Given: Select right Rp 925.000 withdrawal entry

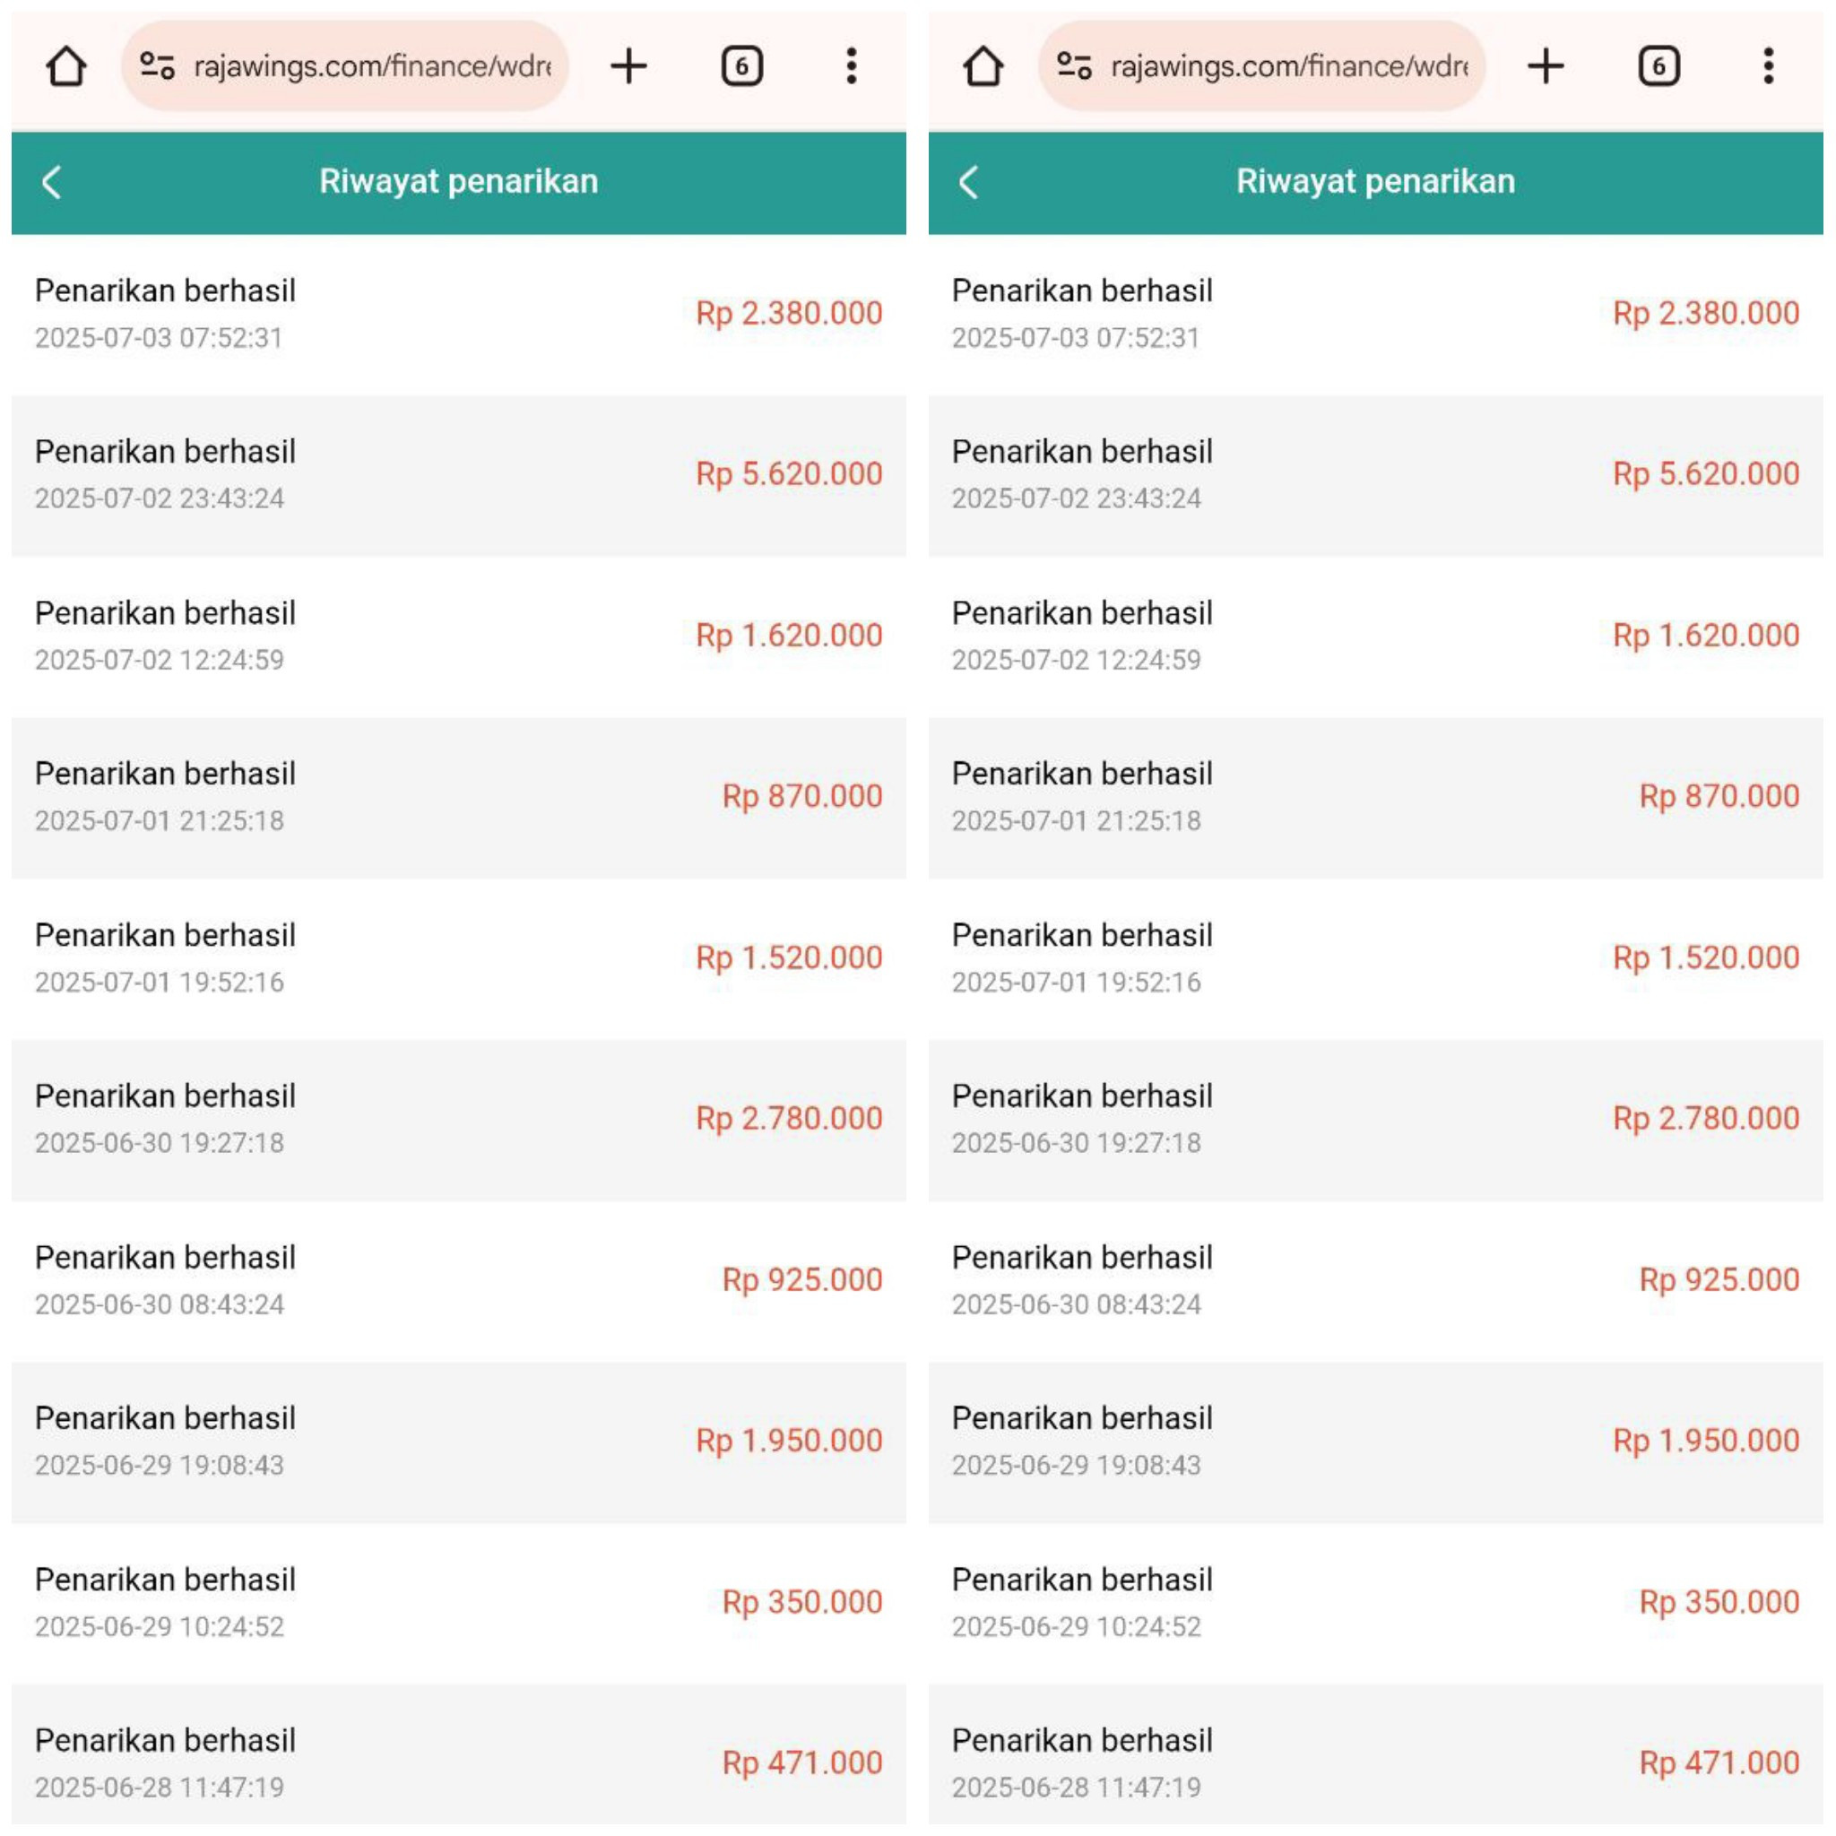Looking at the screenshot, I should pyautogui.click(x=1376, y=1281).
